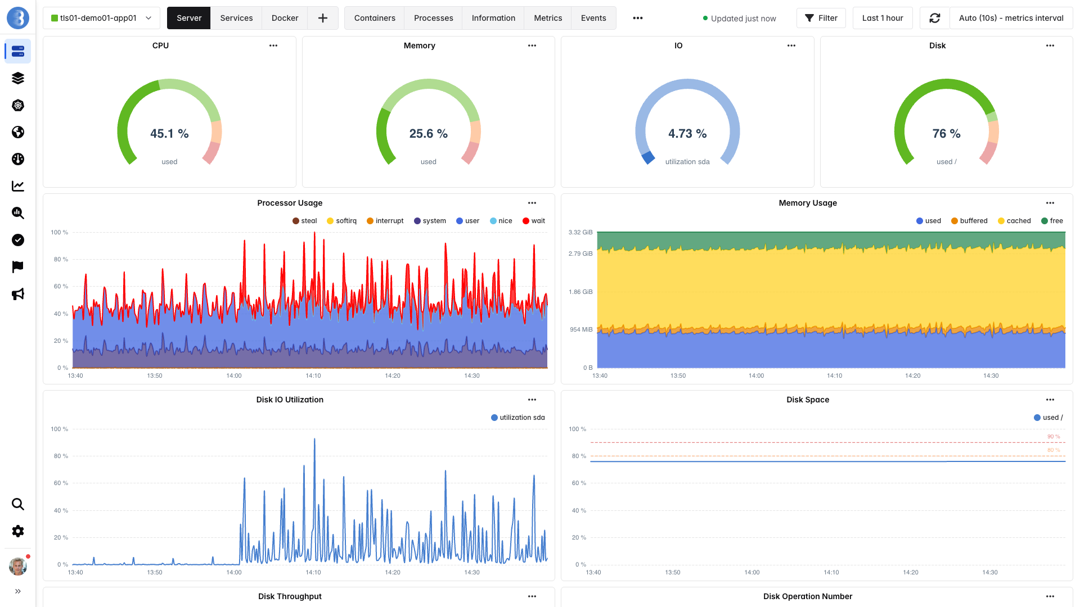The height and width of the screenshot is (607, 1080).
Task: Toggle the steal series in Processor Usage legend
Action: pyautogui.click(x=305, y=221)
